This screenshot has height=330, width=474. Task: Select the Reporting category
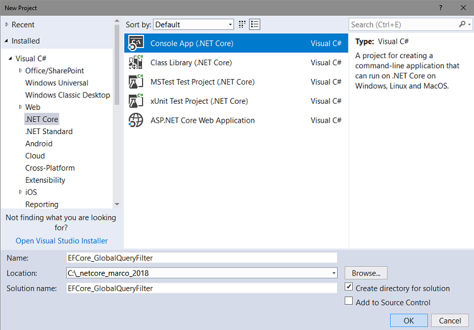[42, 204]
